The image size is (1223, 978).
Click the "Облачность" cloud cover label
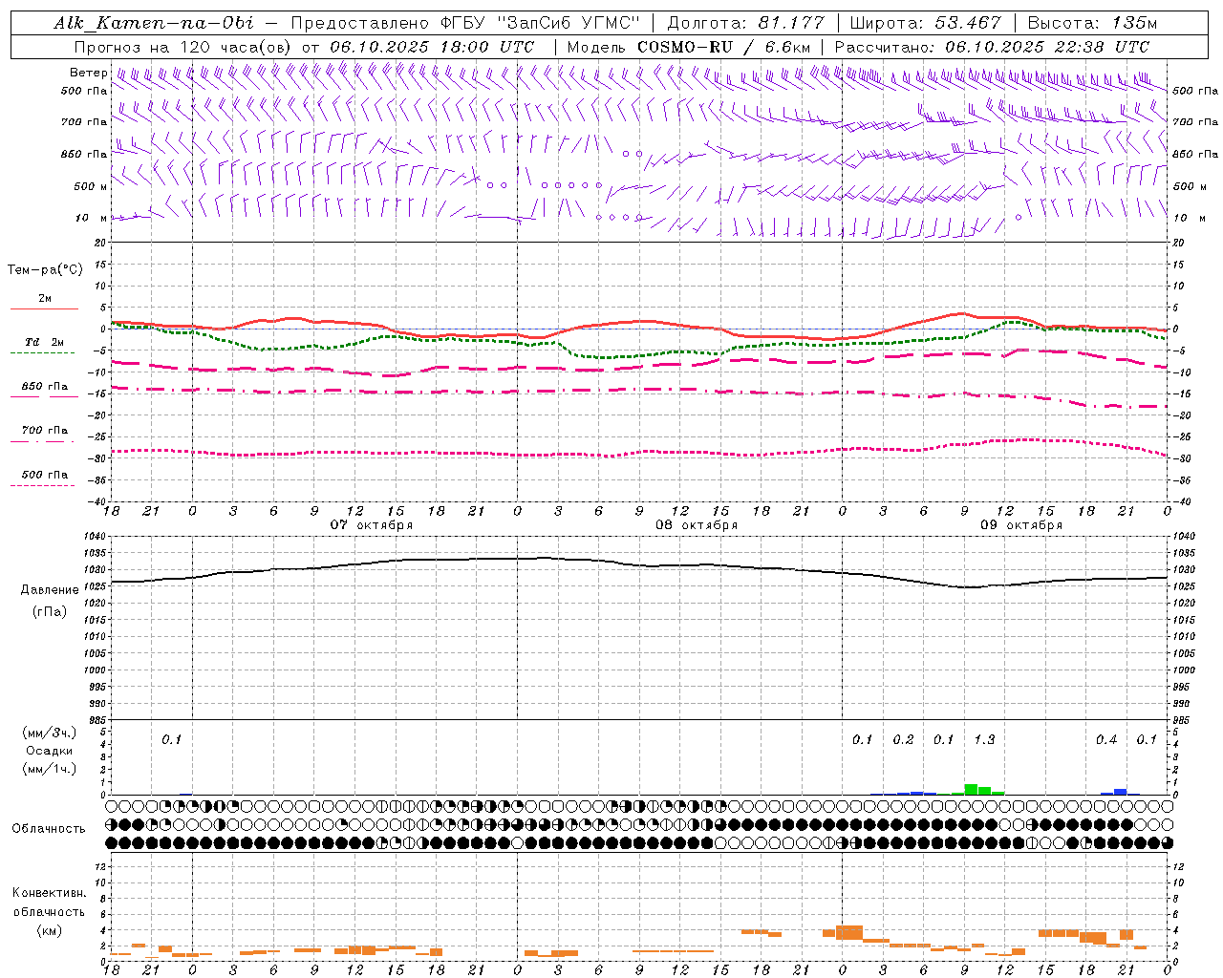(49, 829)
